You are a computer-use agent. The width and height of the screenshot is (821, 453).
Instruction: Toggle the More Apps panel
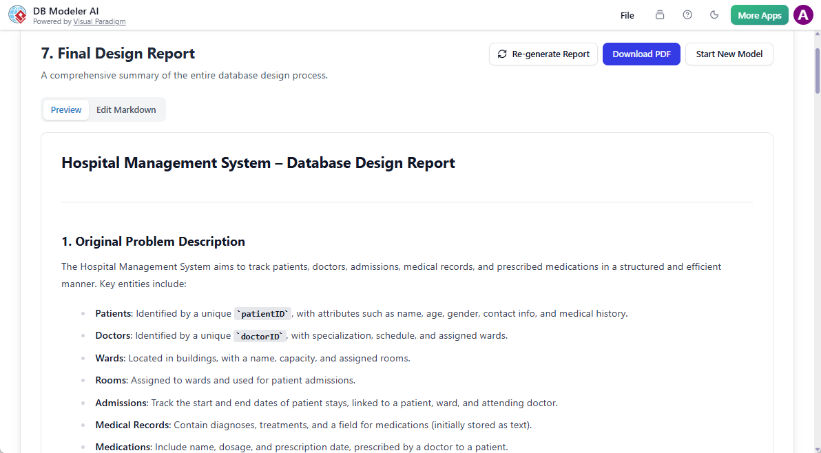(759, 14)
